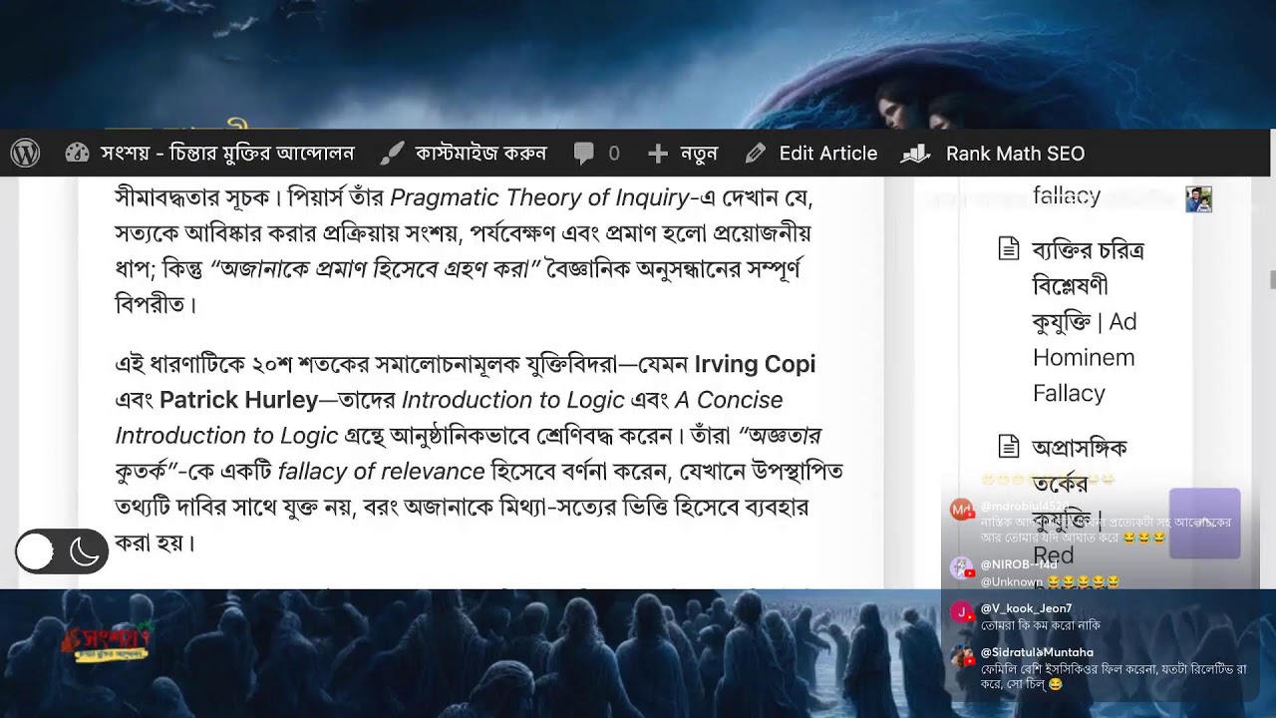
Task: Click the purple overlay box in chat
Action: (1204, 524)
